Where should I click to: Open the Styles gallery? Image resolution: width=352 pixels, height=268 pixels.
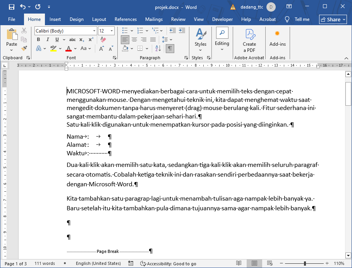[201, 40]
